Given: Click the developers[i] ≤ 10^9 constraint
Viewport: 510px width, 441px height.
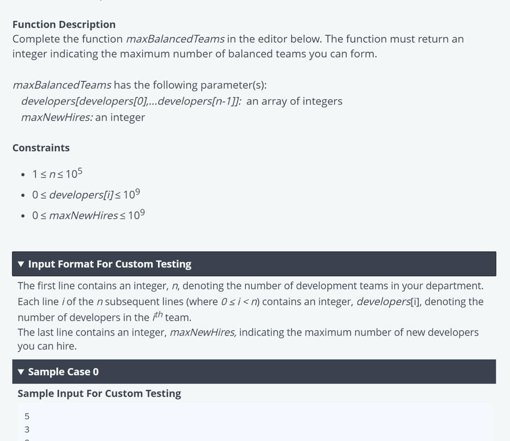Looking at the screenshot, I should point(86,195).
